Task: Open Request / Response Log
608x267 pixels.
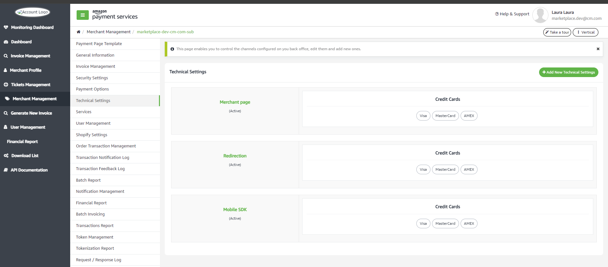Action: point(115,260)
